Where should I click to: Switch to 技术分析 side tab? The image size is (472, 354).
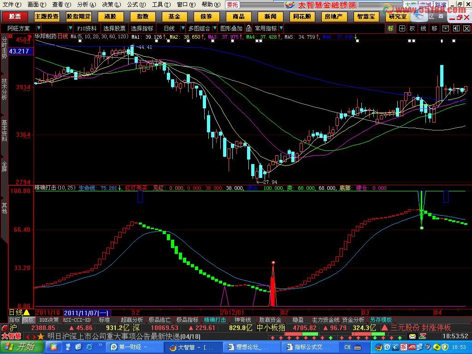pyautogui.click(x=4, y=89)
